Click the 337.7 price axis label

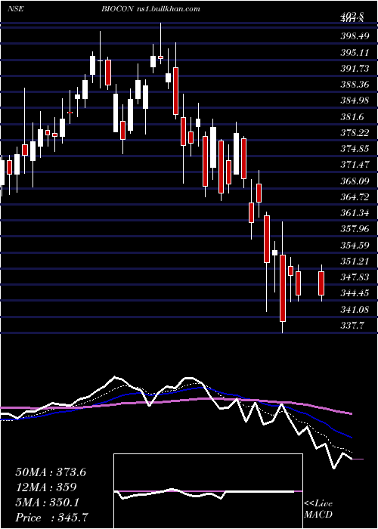352,326
